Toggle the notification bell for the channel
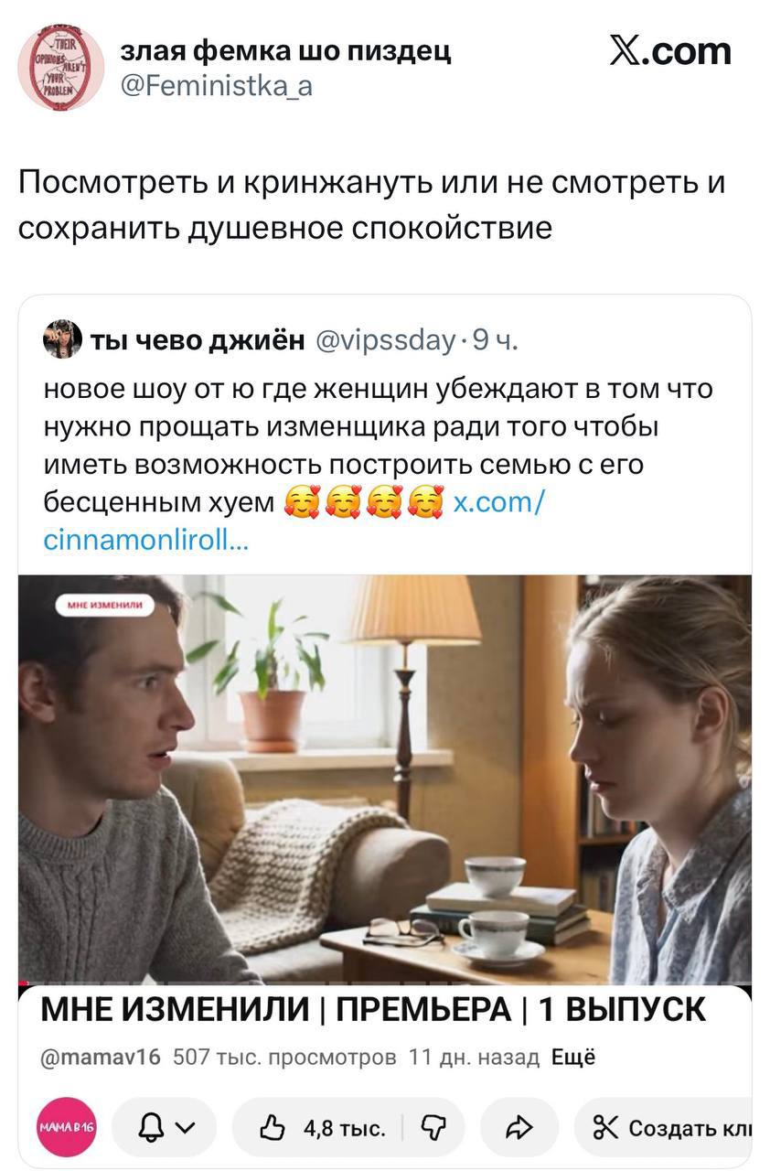 (146, 1128)
